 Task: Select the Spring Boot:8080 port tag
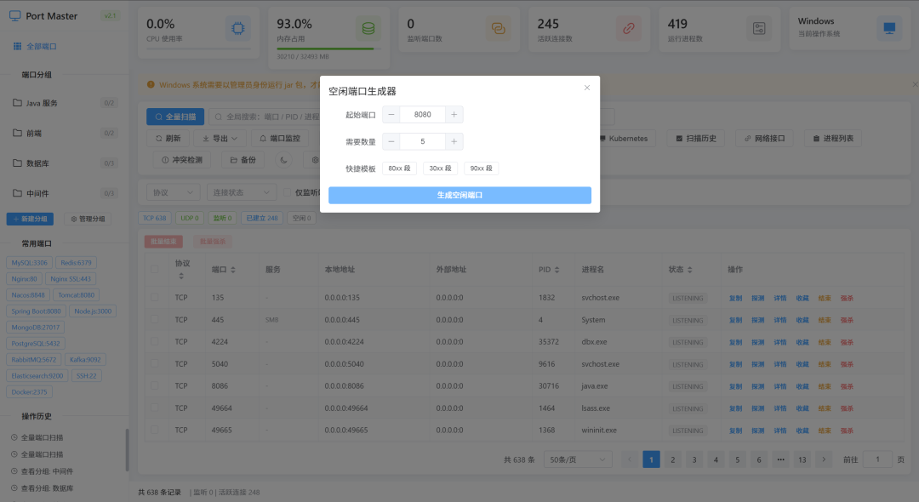[37, 311]
